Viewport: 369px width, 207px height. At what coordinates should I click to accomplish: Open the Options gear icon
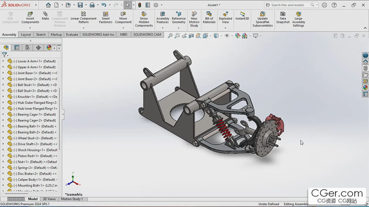tap(156, 5)
